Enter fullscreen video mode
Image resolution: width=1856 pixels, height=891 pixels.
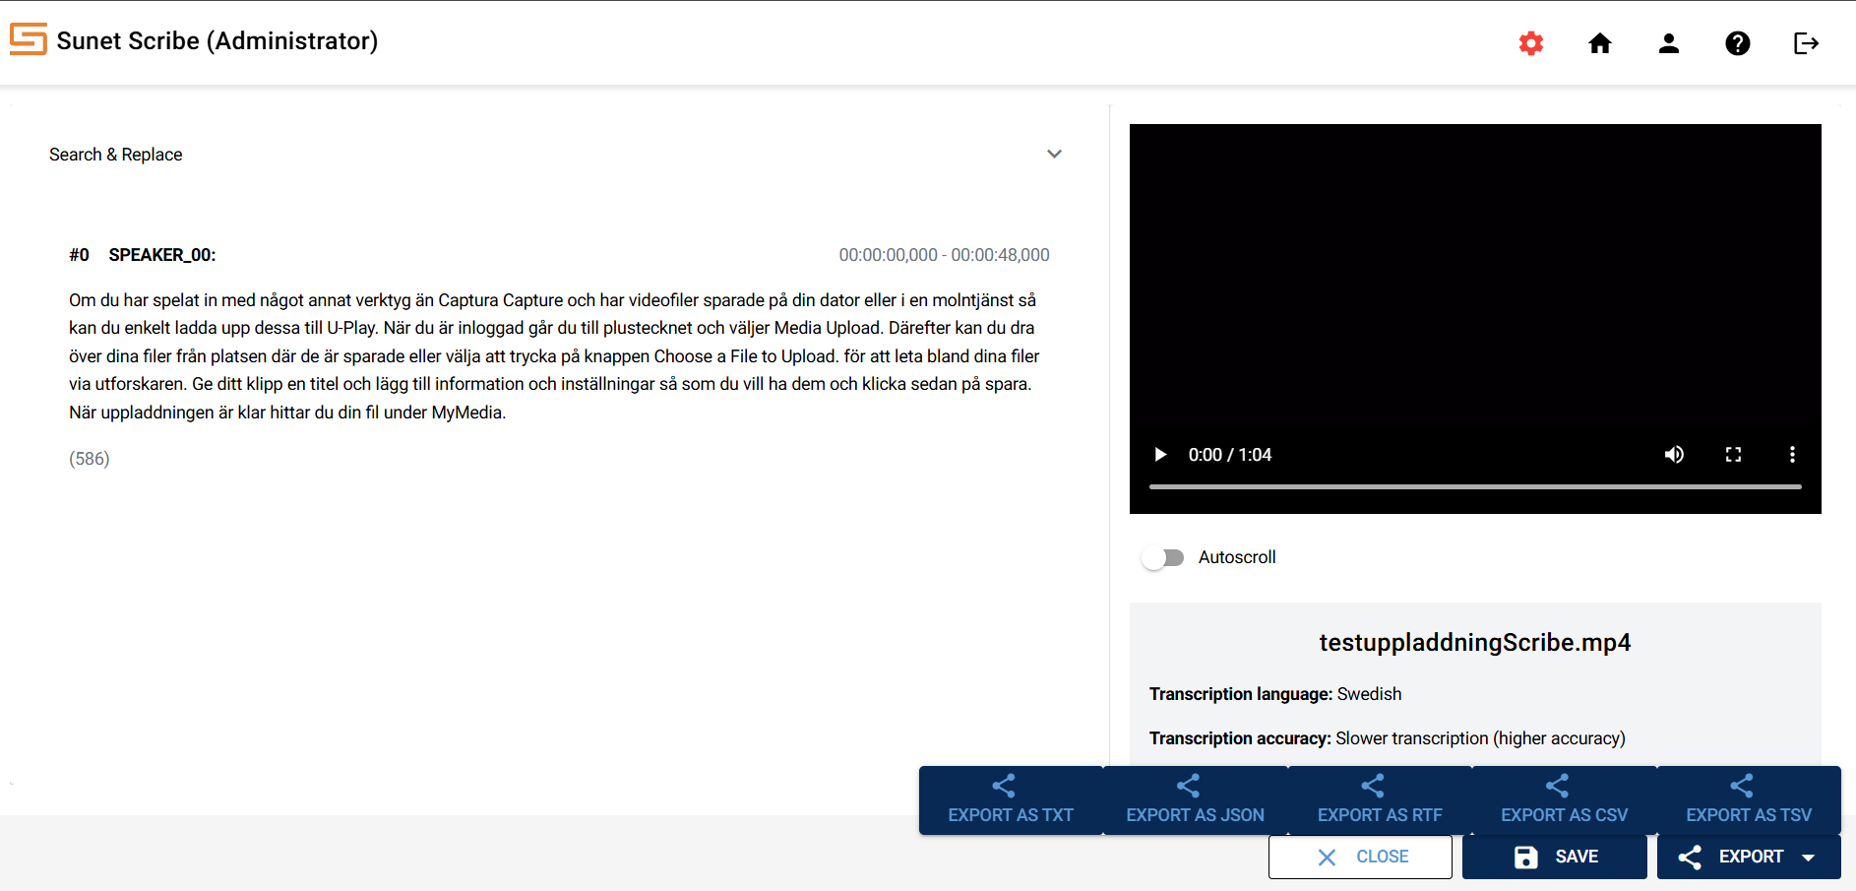(x=1733, y=454)
